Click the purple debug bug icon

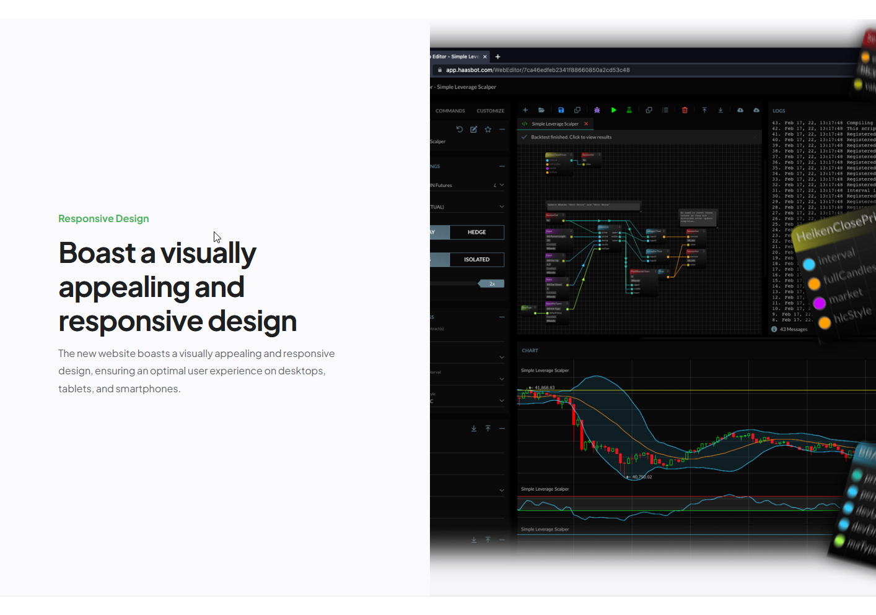(597, 110)
